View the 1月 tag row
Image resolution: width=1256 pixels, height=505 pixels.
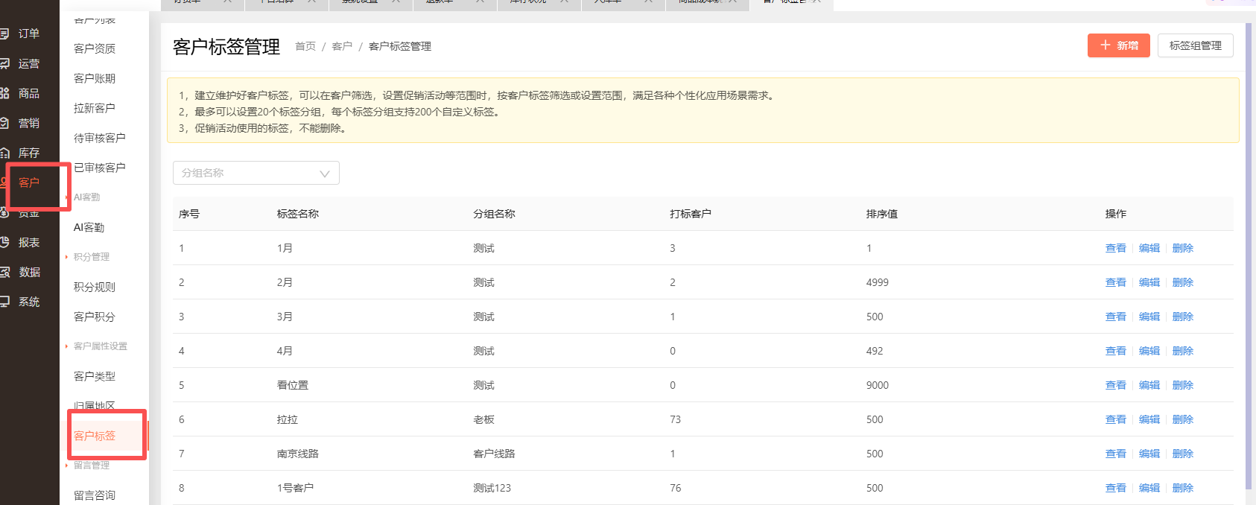point(1115,248)
